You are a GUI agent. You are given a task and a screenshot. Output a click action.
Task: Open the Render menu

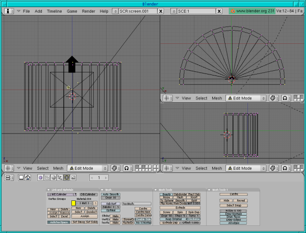click(x=88, y=11)
